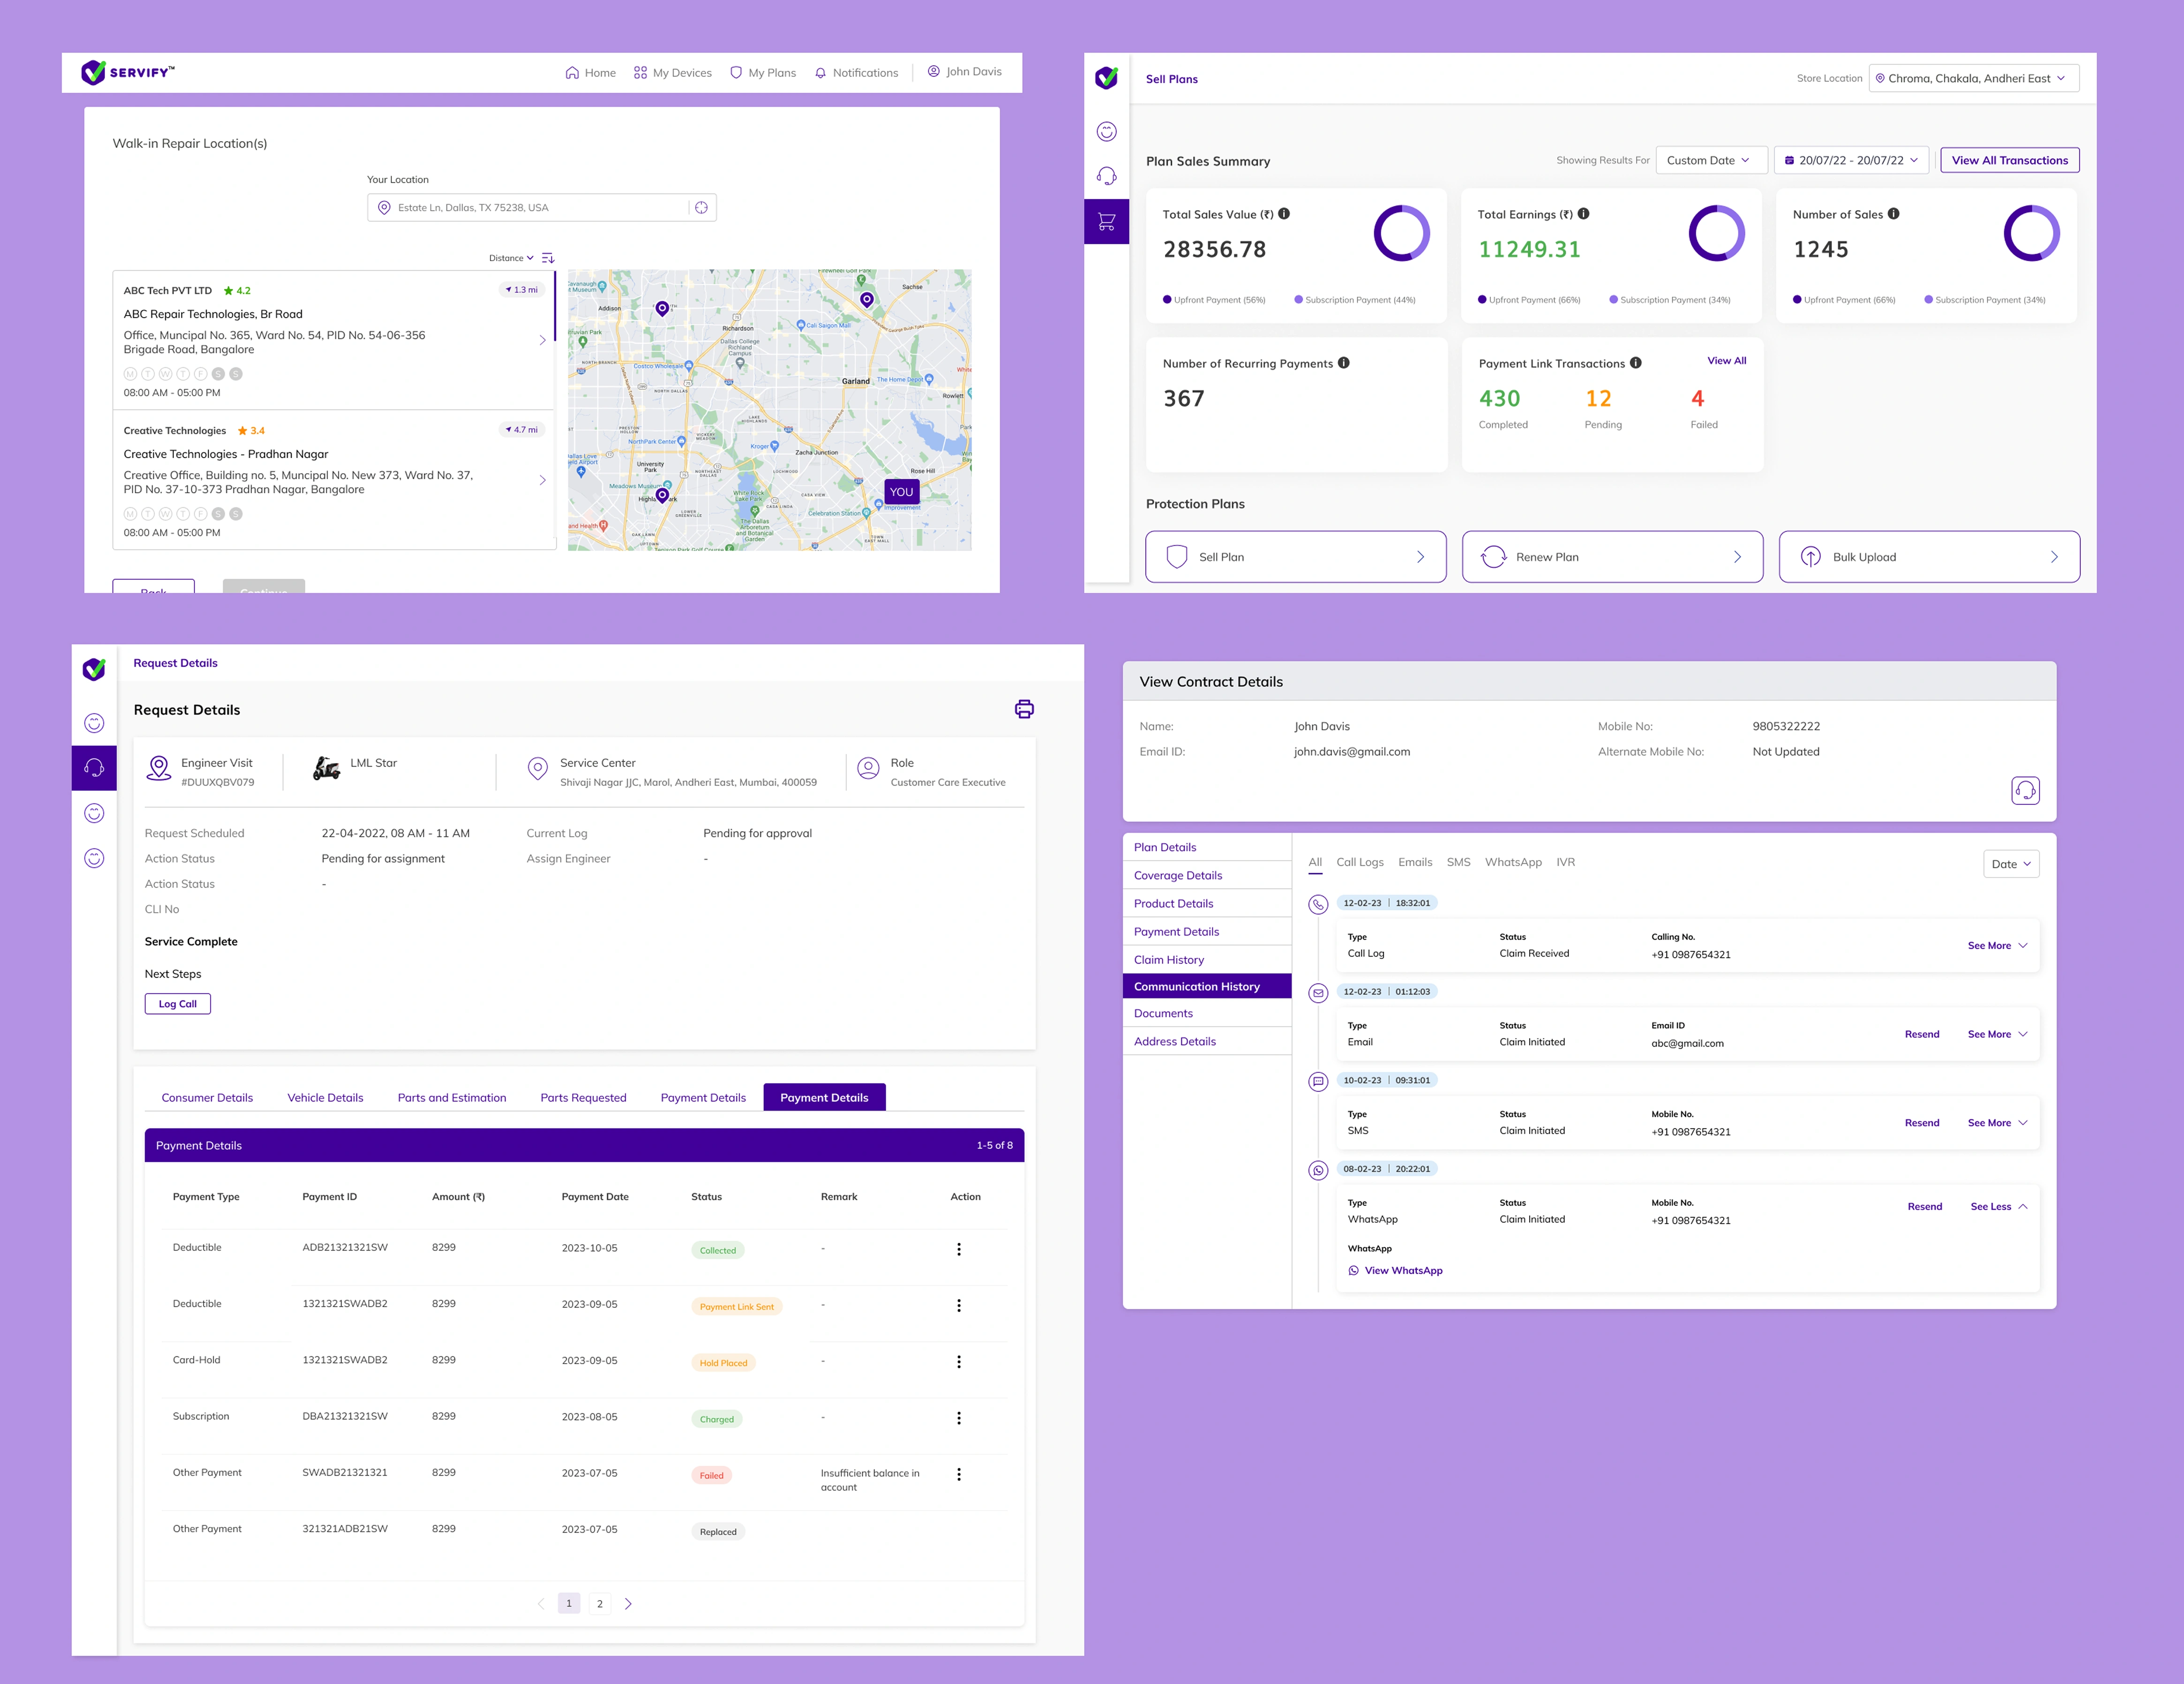Collapse See Less on the WhatsApp entry
This screenshot has height=1684, width=2184.
[x=1999, y=1207]
